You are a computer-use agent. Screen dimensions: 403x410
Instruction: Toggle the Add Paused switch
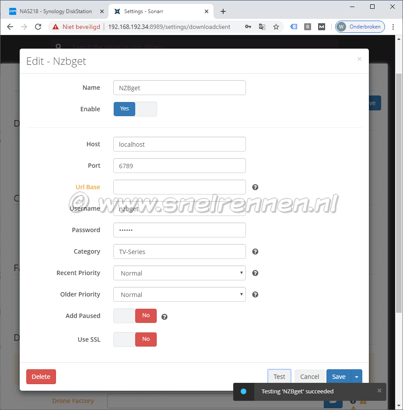click(135, 316)
